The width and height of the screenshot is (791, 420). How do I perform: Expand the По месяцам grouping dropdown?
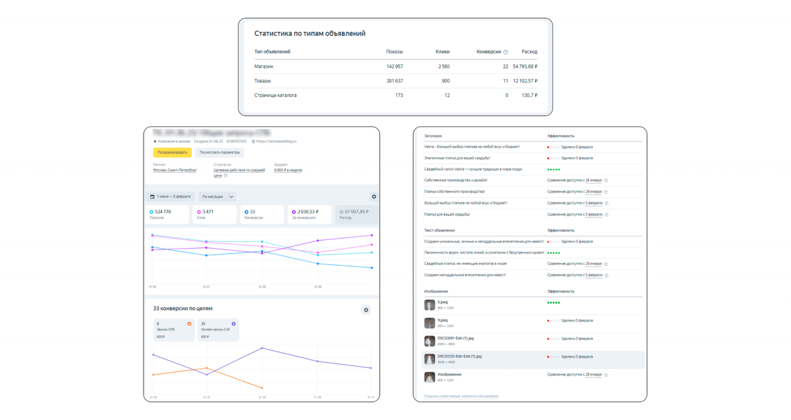217,197
